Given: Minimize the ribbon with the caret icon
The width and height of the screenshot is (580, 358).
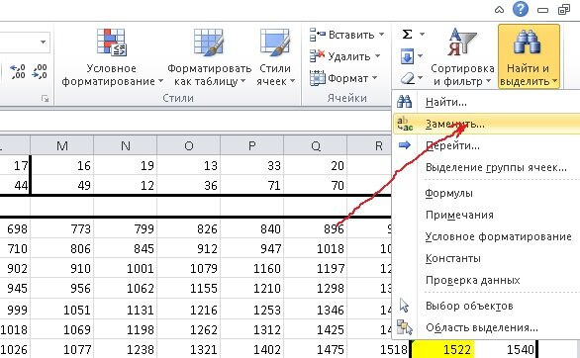Looking at the screenshot, I should pyautogui.click(x=500, y=10).
